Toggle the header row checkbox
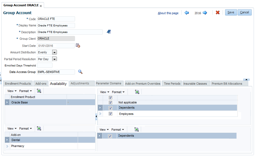 pos(110,97)
